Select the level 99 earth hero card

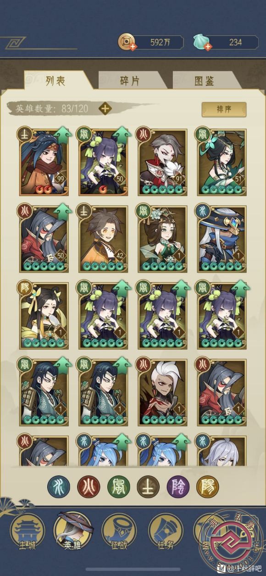(x=44, y=162)
